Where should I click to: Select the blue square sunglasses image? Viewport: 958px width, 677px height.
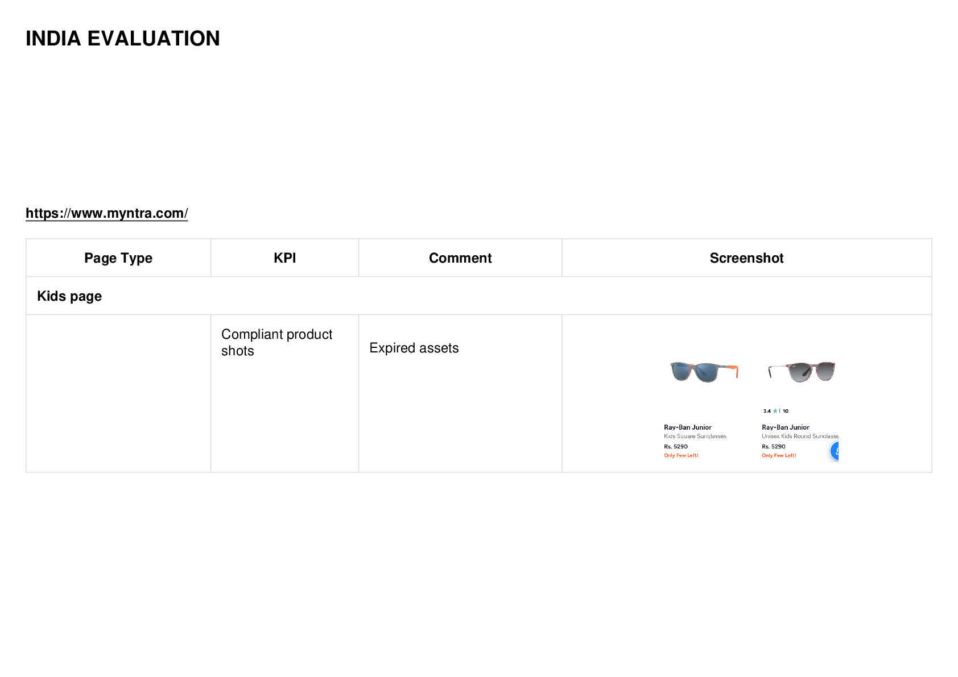tap(704, 372)
